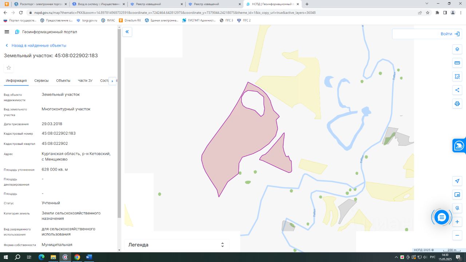Open the map layers icon

(x=457, y=49)
